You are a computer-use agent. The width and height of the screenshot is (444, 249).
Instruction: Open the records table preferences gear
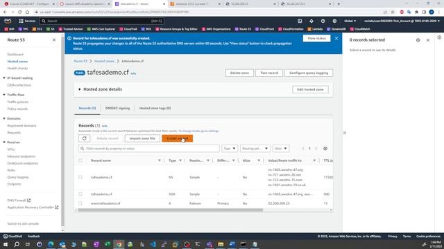pos(325,149)
